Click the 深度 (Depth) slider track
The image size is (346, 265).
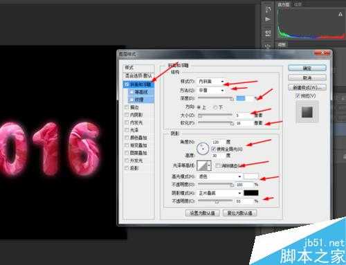215,98
